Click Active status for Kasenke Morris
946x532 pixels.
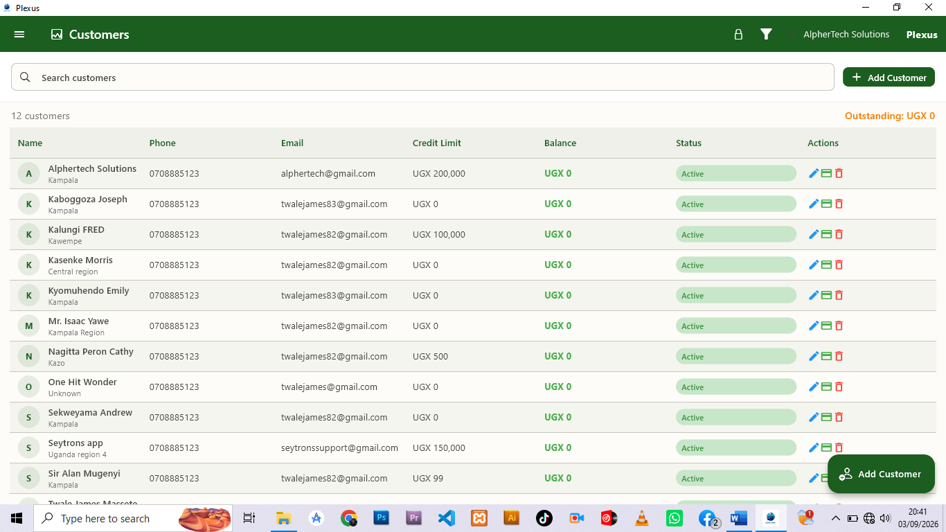[736, 265]
